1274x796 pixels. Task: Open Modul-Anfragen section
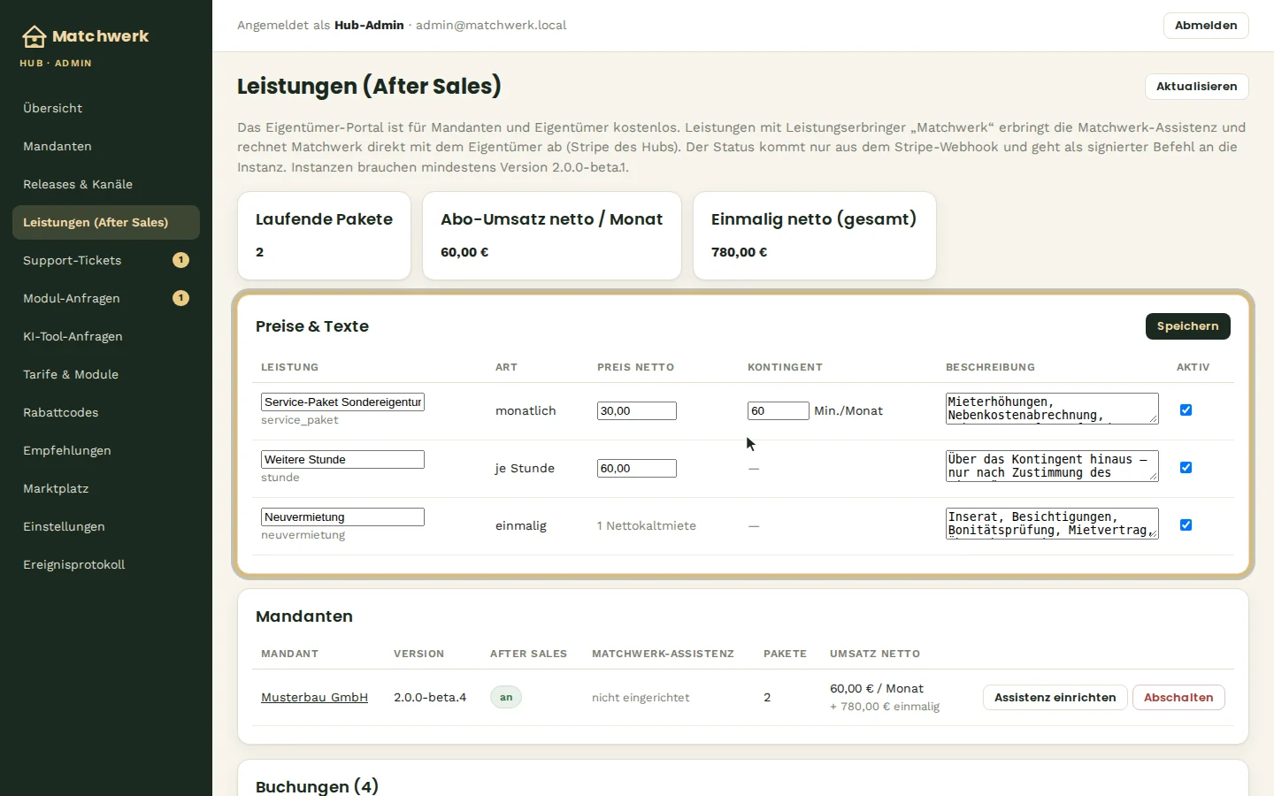coord(106,298)
